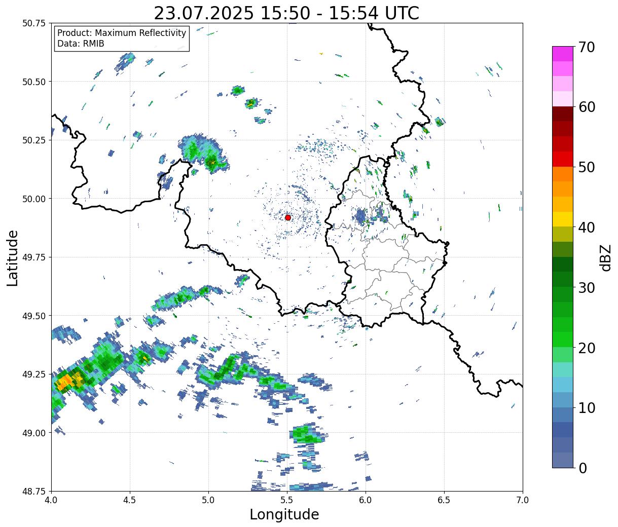Click the latitude tick label 50.25
The image size is (618, 527).
coord(34,140)
